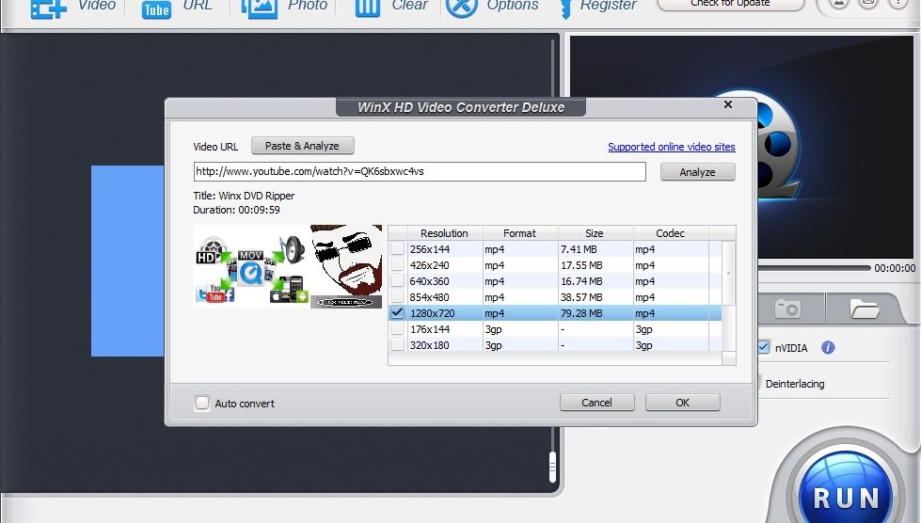
Task: Click into the Video URL input field
Action: [x=420, y=171]
